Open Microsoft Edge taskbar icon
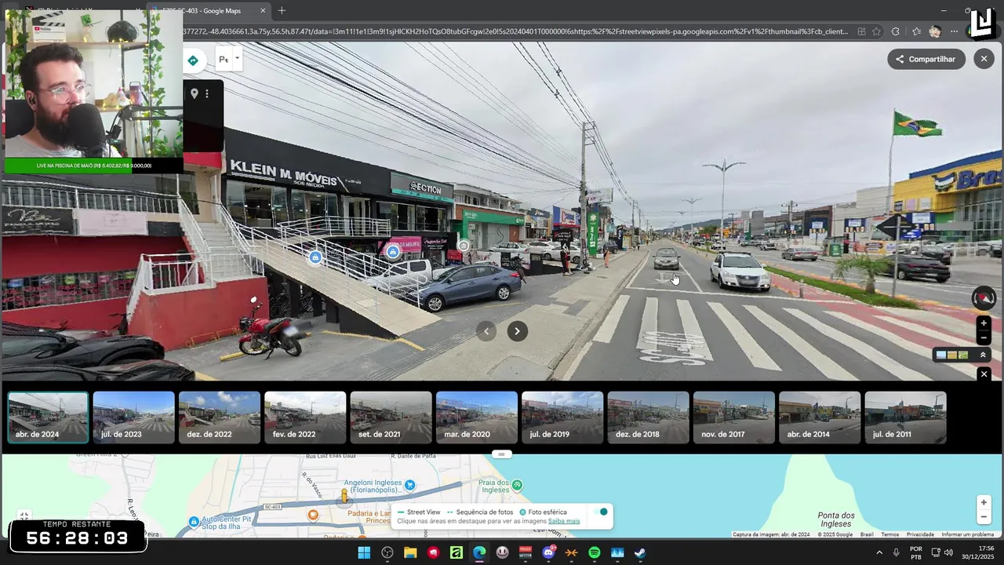 479,552
